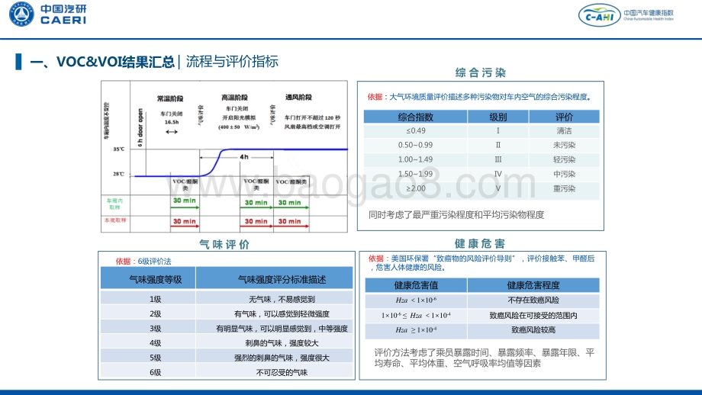Select the 1.00~1.49 index cell
Viewport: 702px width, 395px height.
415,159
